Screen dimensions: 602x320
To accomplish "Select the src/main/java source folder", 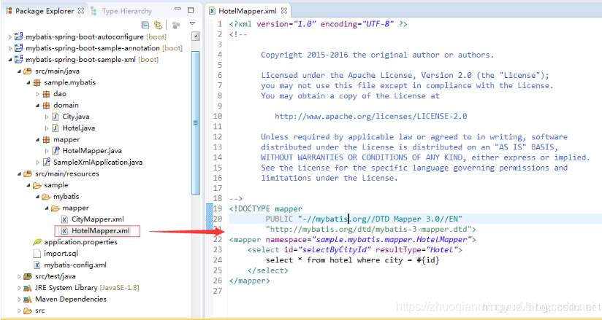I will tap(57, 71).
